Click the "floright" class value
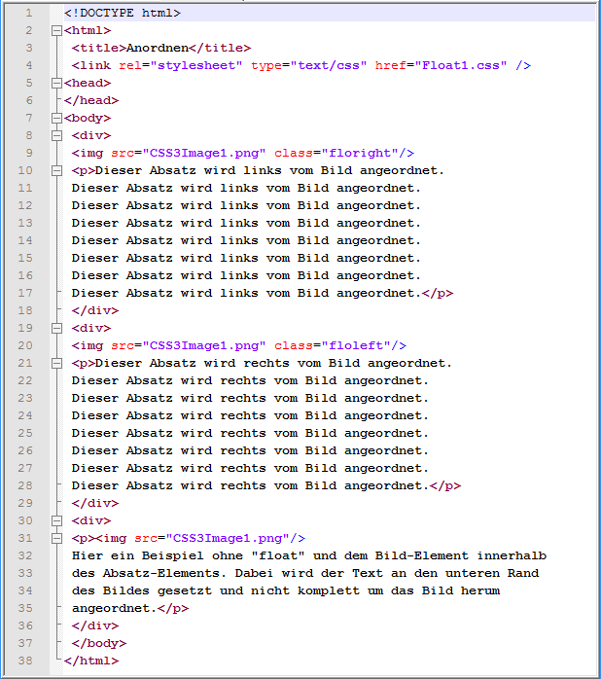This screenshot has width=601, height=679. click(x=360, y=153)
